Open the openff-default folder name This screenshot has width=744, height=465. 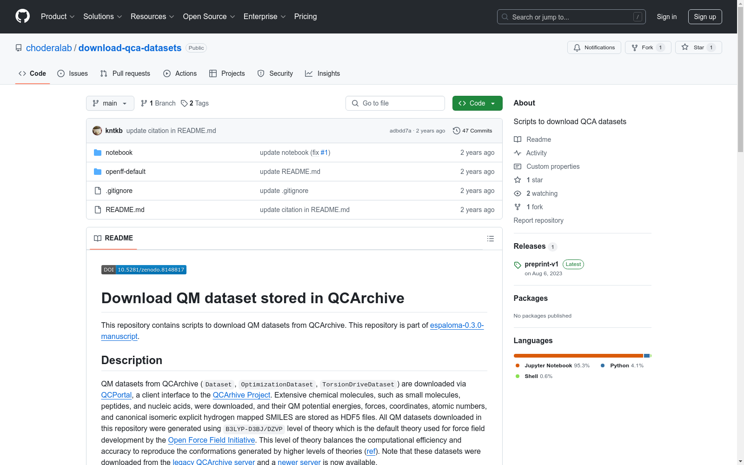pos(126,172)
